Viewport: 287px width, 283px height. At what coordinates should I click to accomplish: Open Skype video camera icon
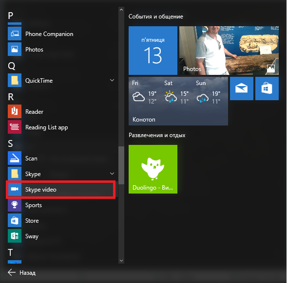pyautogui.click(x=15, y=189)
